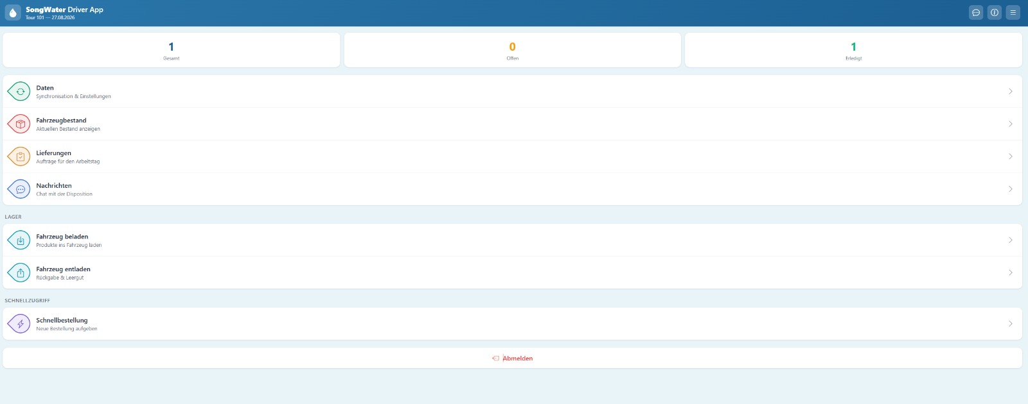Expand the Lieferungen row chevron
The height and width of the screenshot is (404, 1028).
pyautogui.click(x=1011, y=156)
